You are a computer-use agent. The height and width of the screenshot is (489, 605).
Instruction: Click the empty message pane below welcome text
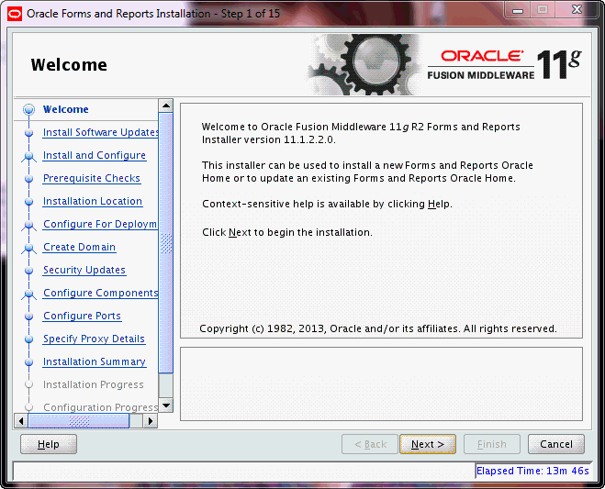coord(381,383)
